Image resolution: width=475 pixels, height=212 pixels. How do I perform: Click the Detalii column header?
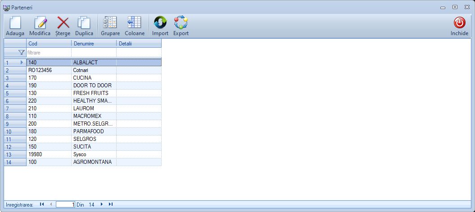(139, 44)
